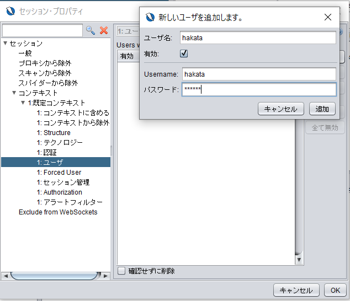The width and height of the screenshot is (350, 301).
Task: Click OK in Session Properties window
Action: click(335, 290)
